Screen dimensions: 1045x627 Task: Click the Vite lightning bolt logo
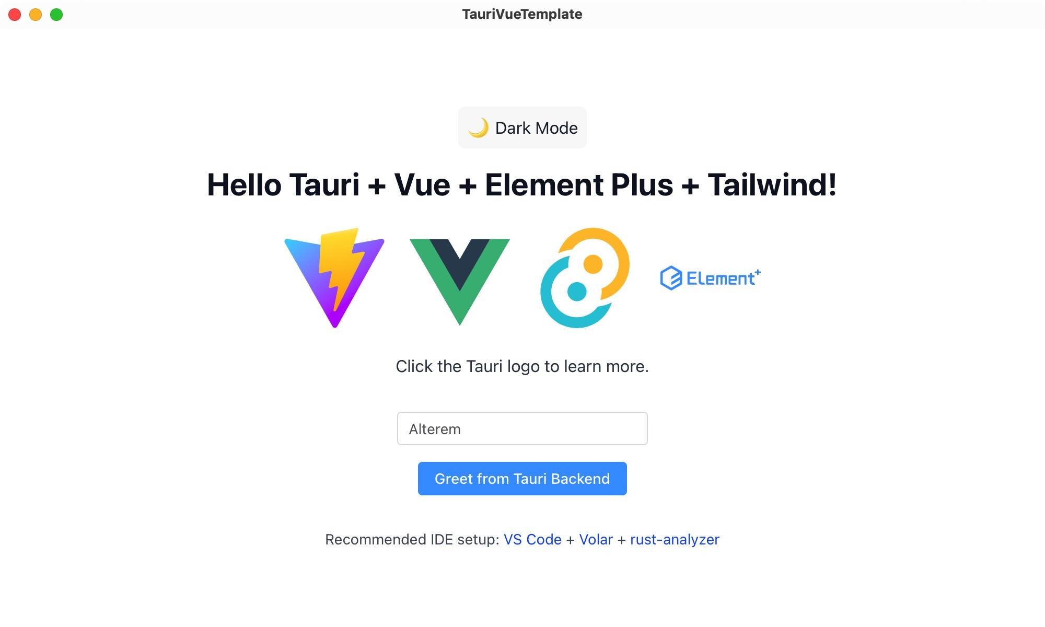(x=334, y=278)
